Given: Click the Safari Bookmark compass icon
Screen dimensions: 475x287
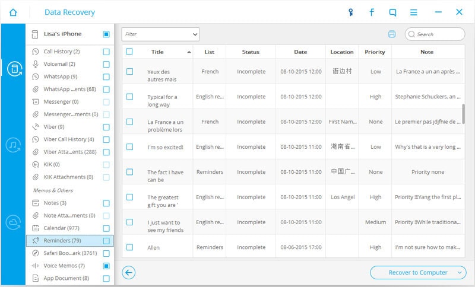Looking at the screenshot, I should point(36,253).
